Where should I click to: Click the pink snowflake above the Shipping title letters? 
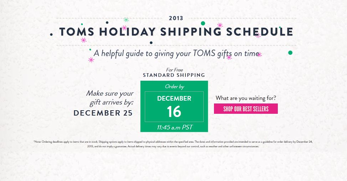(220, 25)
